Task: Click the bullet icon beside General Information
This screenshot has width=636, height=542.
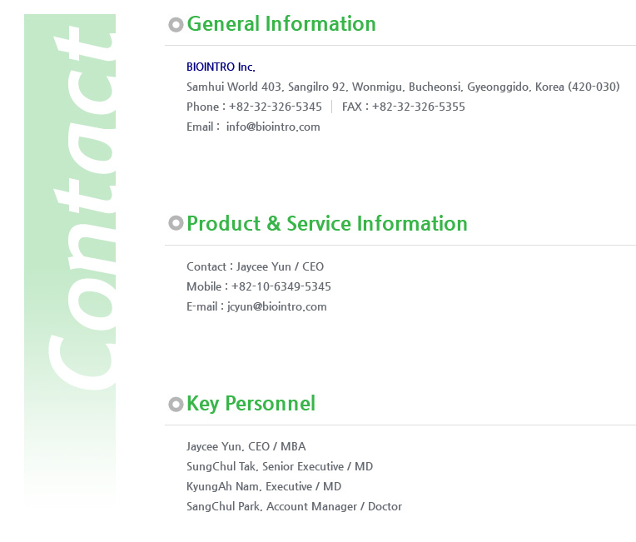Action: 176,25
